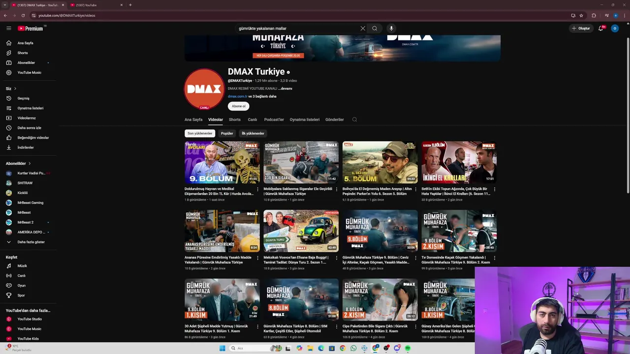Viewport: 630px width, 354px height.
Task: Bookmark page with star icon
Action: tap(581, 15)
